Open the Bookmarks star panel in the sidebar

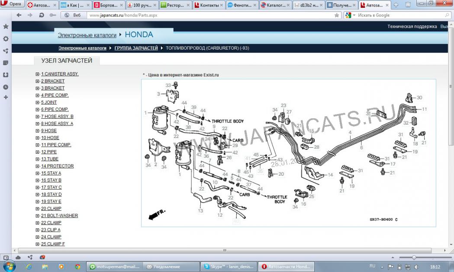tap(6, 27)
